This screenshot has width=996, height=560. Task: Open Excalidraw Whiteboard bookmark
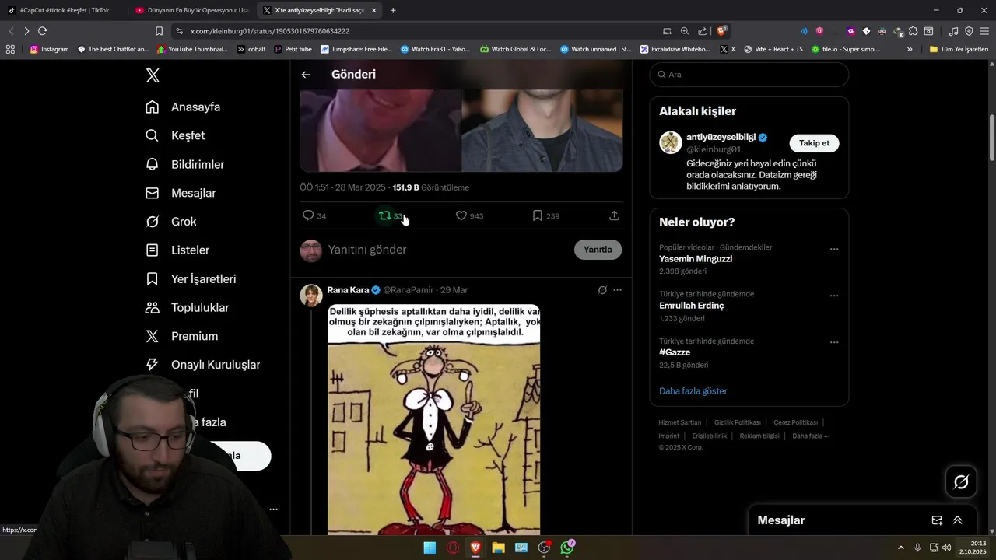[x=675, y=49]
